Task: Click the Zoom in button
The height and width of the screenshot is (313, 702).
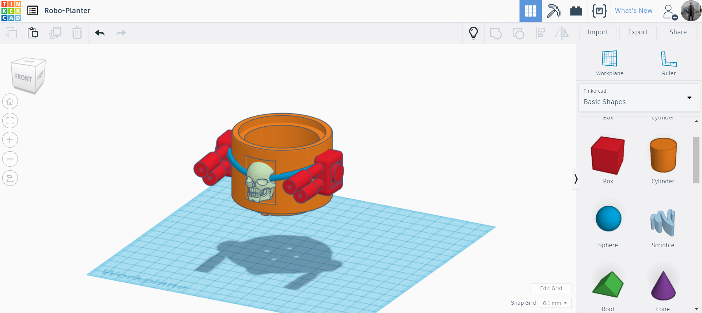Action: pos(10,140)
